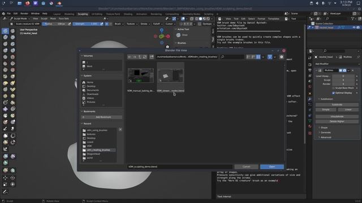The width and height of the screenshot is (362, 203).
Task: Toggle radius pressure sensitivity button
Action: click(69, 24)
